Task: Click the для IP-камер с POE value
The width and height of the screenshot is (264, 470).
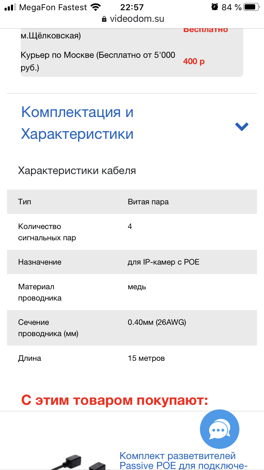Action: (x=164, y=262)
